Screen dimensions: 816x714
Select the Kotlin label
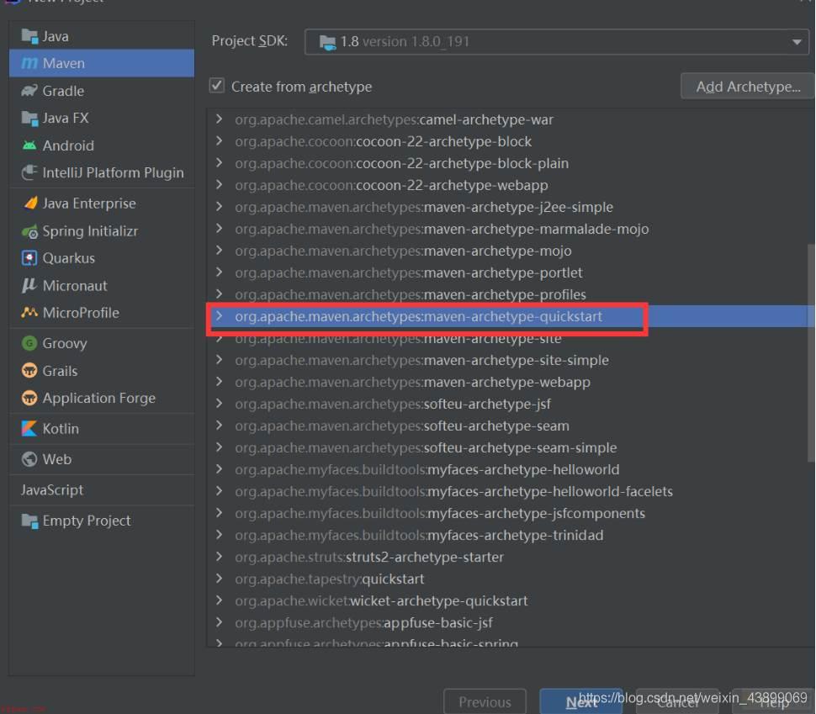[x=61, y=429]
